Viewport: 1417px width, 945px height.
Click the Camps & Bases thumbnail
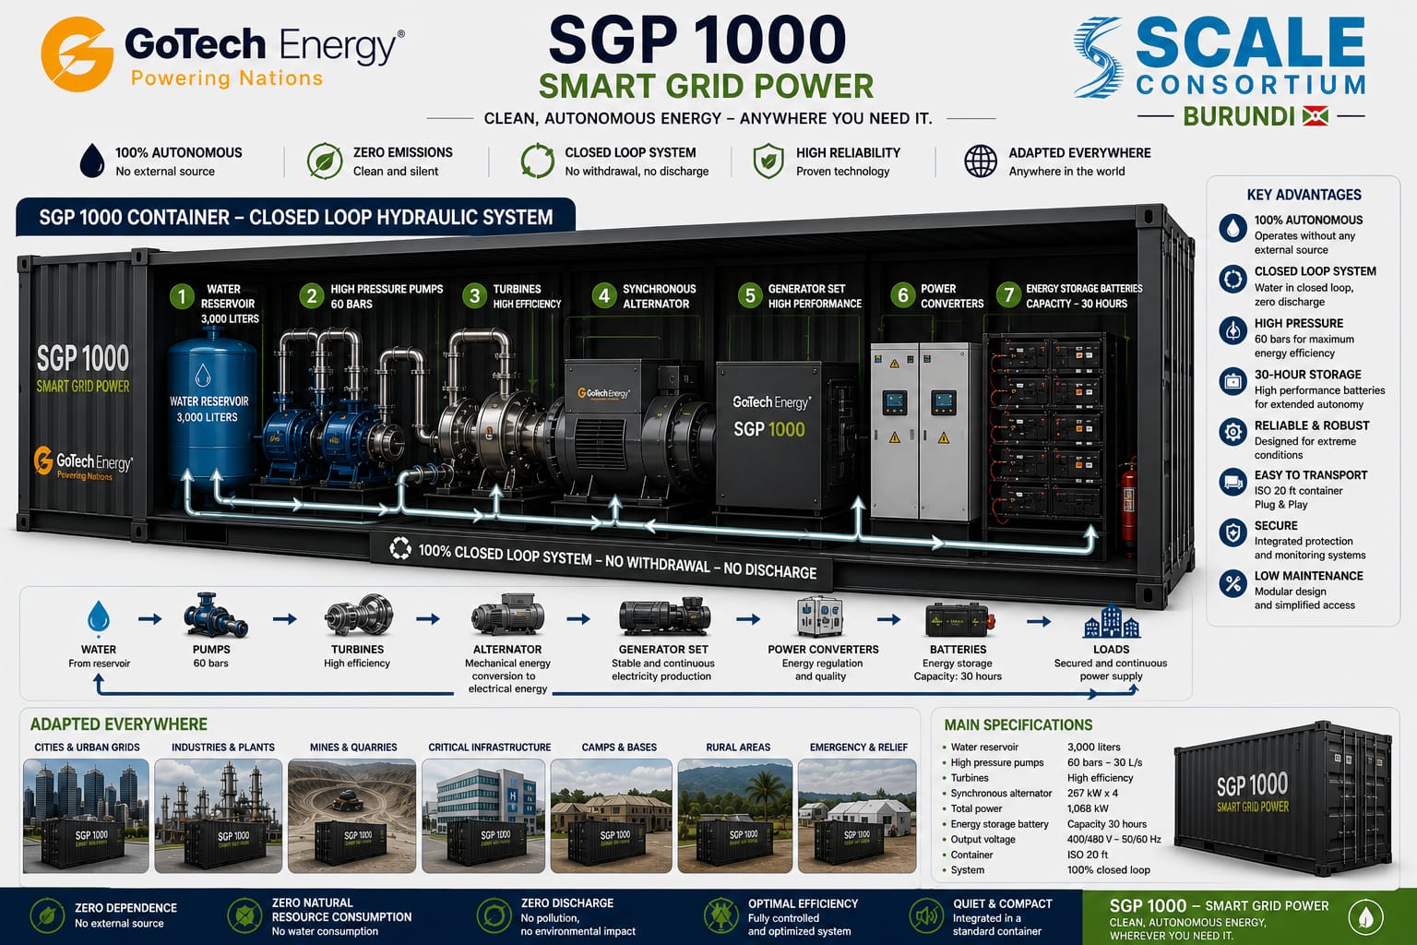[611, 816]
